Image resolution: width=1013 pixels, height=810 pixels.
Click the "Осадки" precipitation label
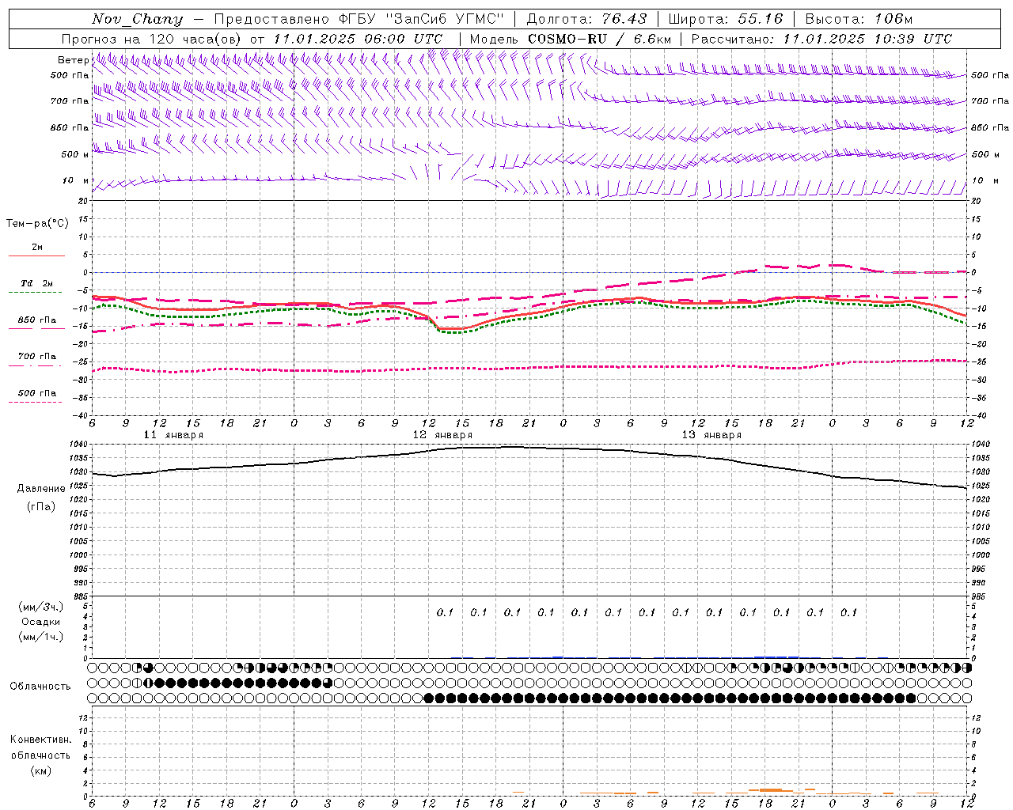click(40, 622)
